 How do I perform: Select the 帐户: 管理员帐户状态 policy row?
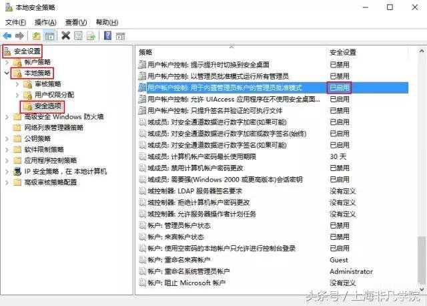(x=273, y=226)
